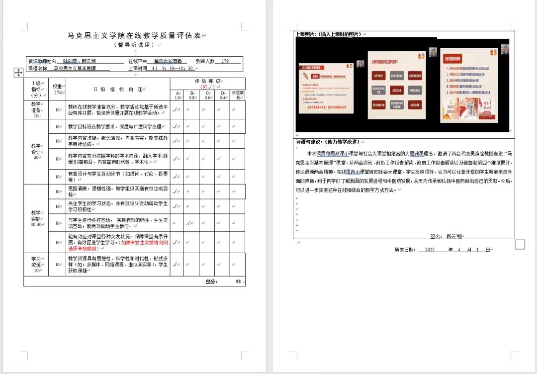Click the C 0.6 grade column header
The width and height of the screenshot is (537, 374).
(x=207, y=95)
